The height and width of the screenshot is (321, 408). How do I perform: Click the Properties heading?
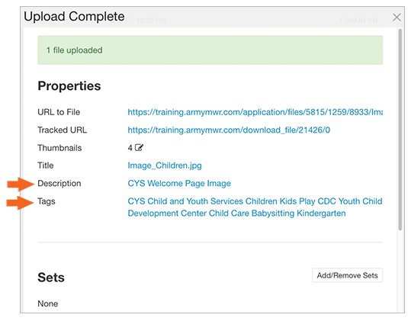pos(69,86)
